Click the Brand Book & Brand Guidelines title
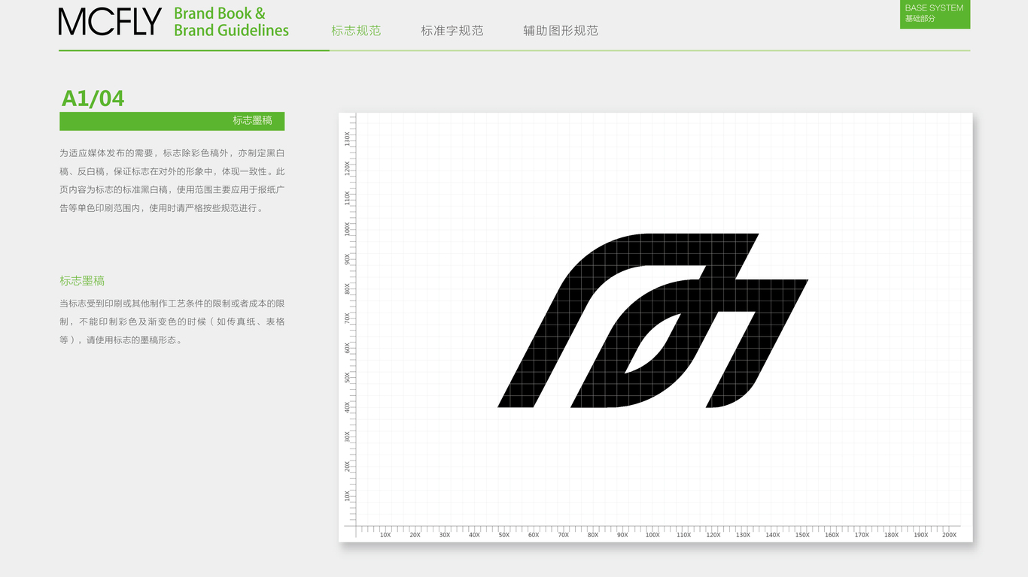The height and width of the screenshot is (577, 1028). click(x=231, y=22)
